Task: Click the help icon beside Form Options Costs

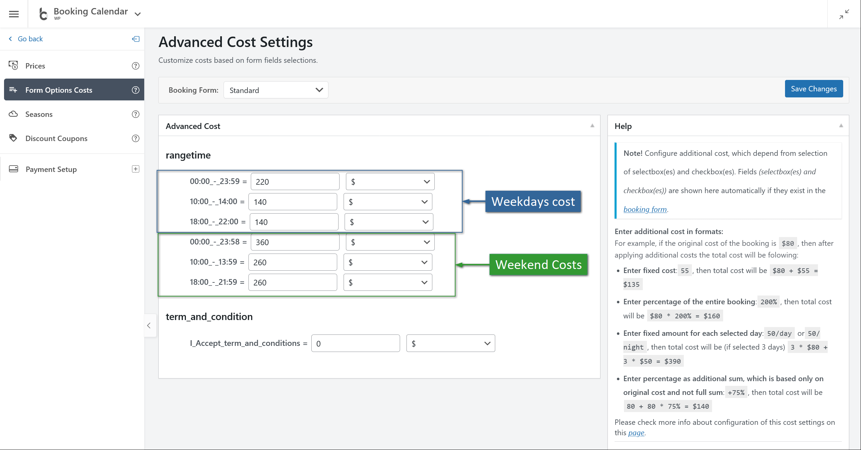Action: (135, 90)
